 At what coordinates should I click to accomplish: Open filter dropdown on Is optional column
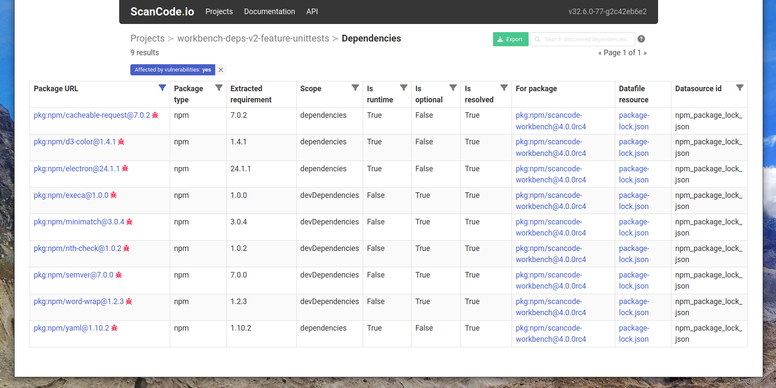tap(453, 87)
